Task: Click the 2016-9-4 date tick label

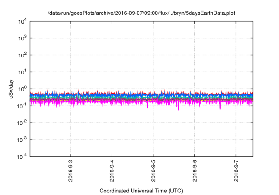Action: pos(112,171)
